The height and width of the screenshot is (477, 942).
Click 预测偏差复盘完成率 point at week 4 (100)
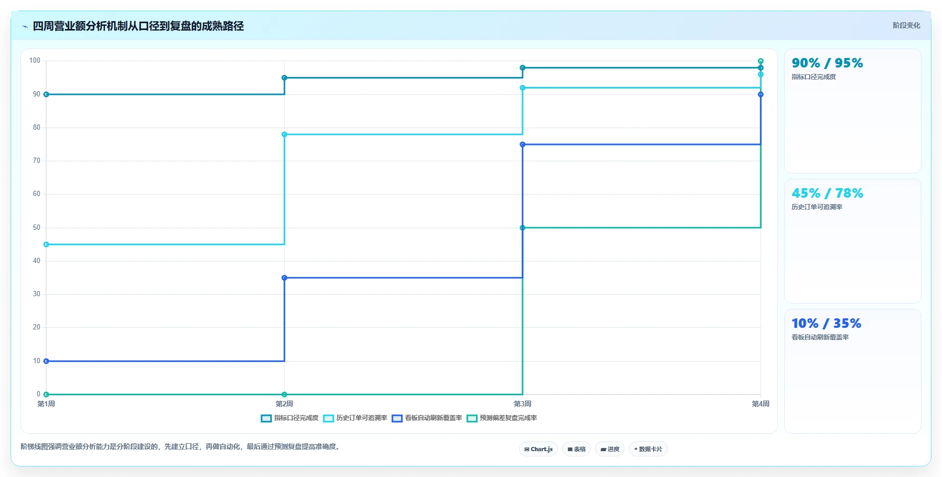coord(761,61)
